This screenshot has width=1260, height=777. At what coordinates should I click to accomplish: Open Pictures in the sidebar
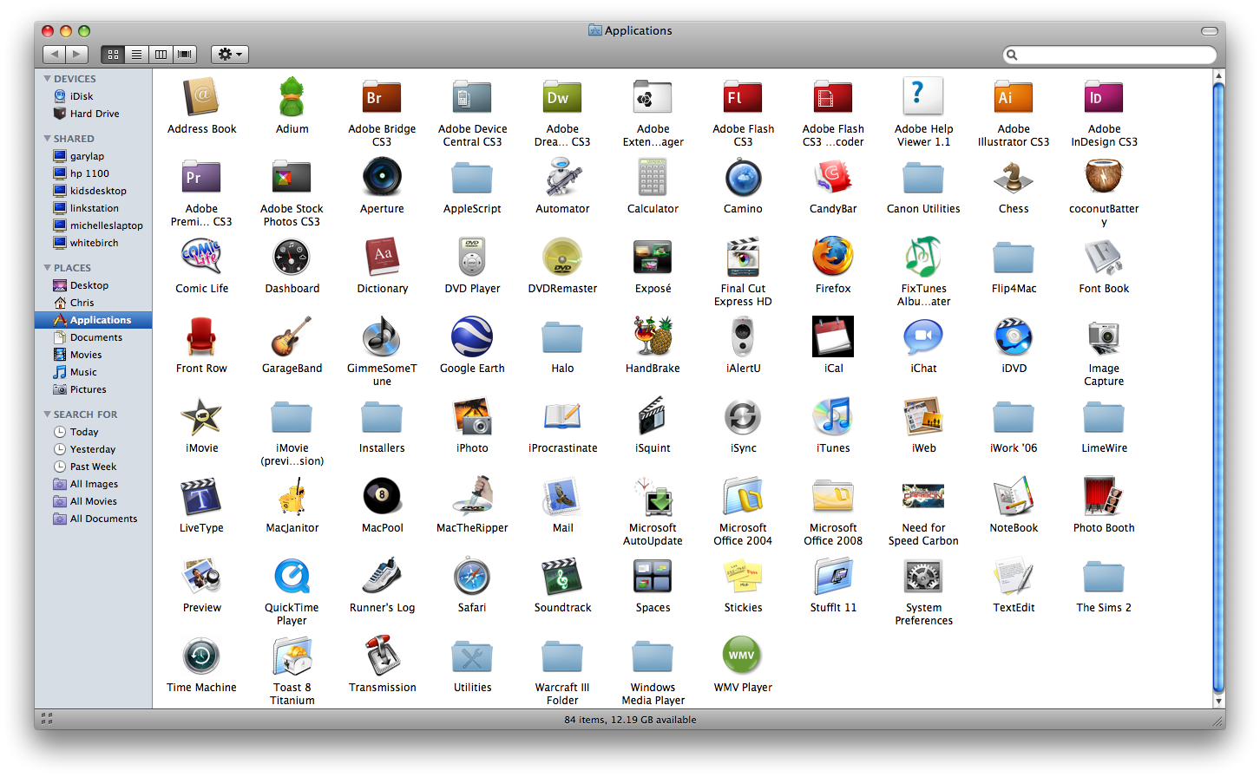pos(94,389)
